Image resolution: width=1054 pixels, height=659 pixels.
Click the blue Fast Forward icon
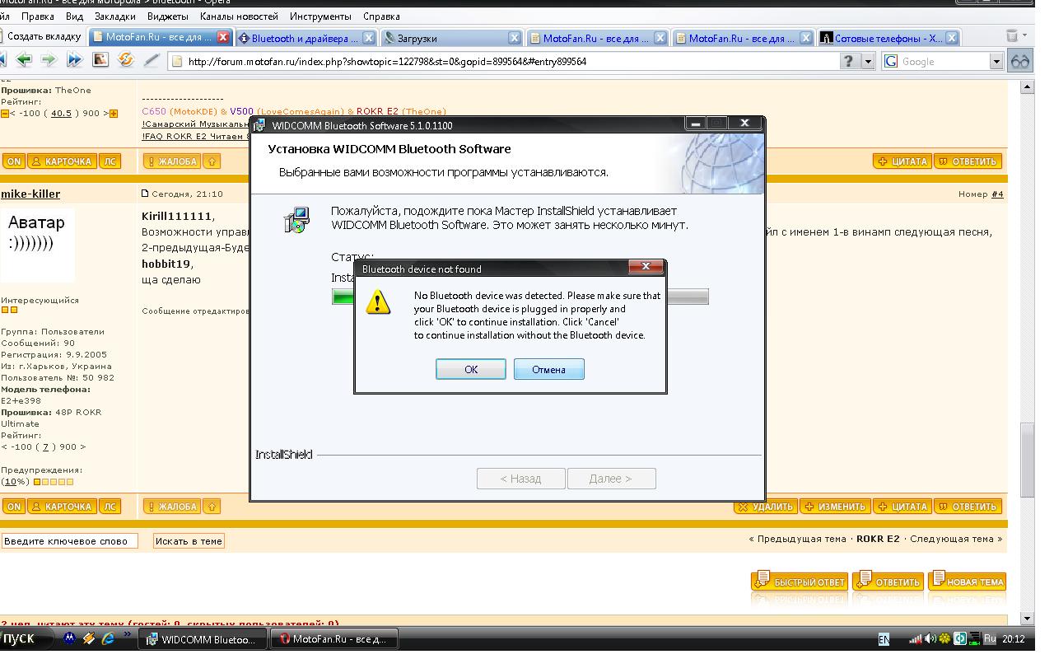[x=74, y=60]
